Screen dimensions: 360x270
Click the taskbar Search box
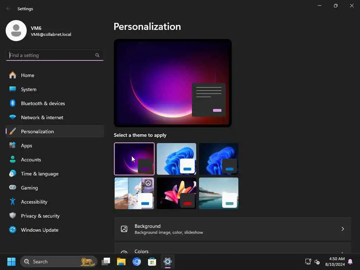coord(59,262)
